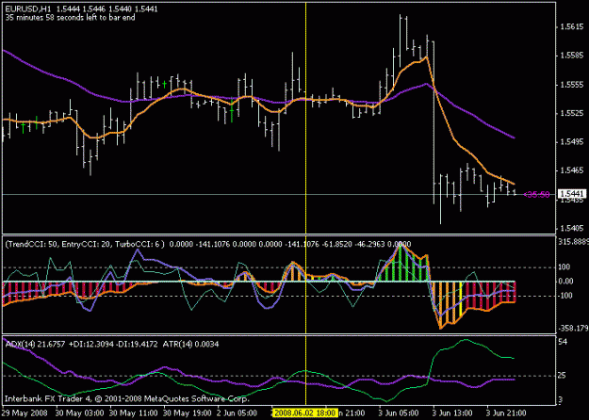
Task: Click the magenta 35:58 countdown label
Action: [536, 194]
